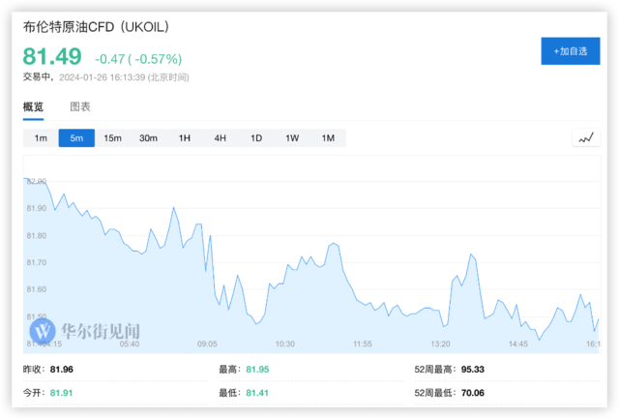Select the 5m timeframe

click(76, 138)
